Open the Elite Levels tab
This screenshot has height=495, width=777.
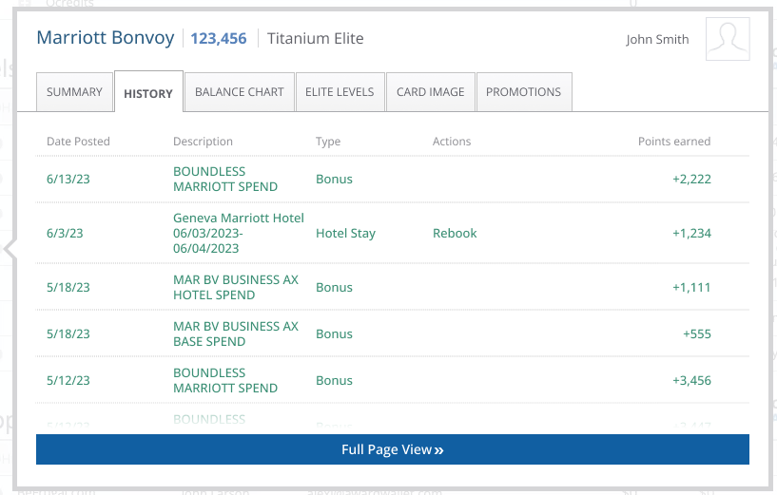point(340,92)
